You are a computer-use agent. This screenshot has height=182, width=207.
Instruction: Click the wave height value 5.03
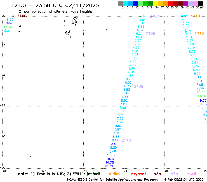(x=186, y=24)
